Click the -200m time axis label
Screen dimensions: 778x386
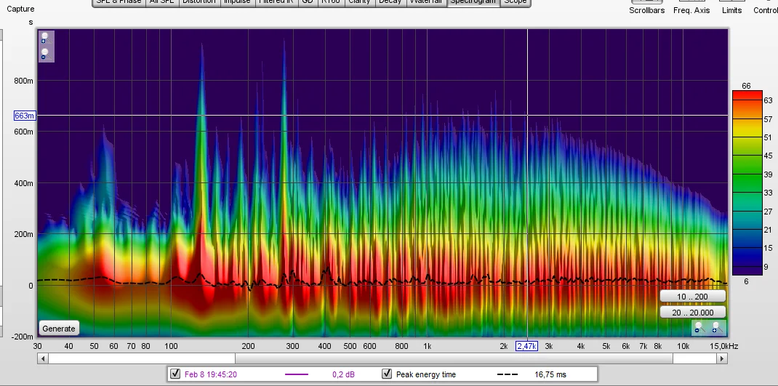point(23,337)
